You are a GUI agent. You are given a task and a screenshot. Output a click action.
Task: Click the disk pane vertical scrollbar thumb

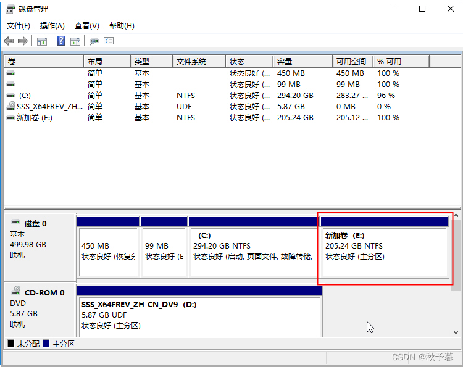[456, 256]
